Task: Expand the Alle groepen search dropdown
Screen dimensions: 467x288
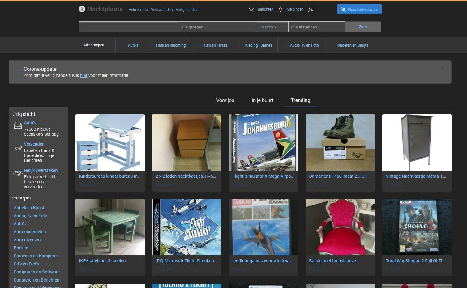Action: coord(217,27)
